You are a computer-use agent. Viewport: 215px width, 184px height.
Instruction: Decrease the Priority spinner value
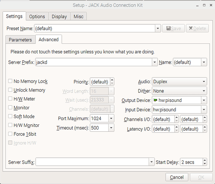click(112, 84)
